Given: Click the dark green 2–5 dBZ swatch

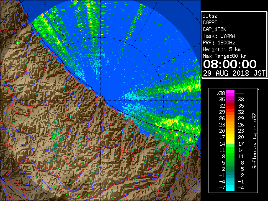Looking at the screenshot, I should tap(230, 169).
